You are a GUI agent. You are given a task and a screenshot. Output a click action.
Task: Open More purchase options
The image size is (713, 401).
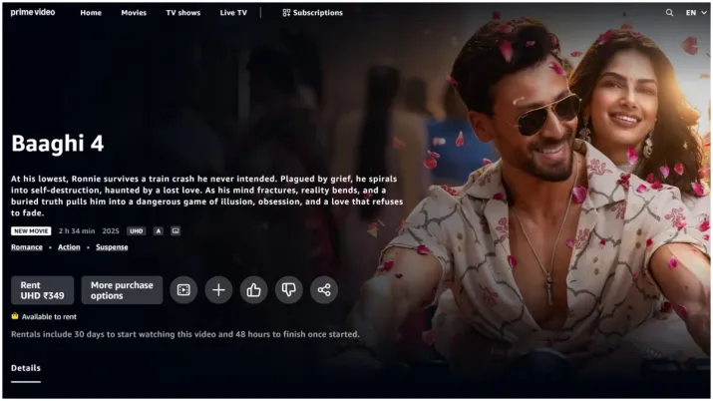click(122, 290)
